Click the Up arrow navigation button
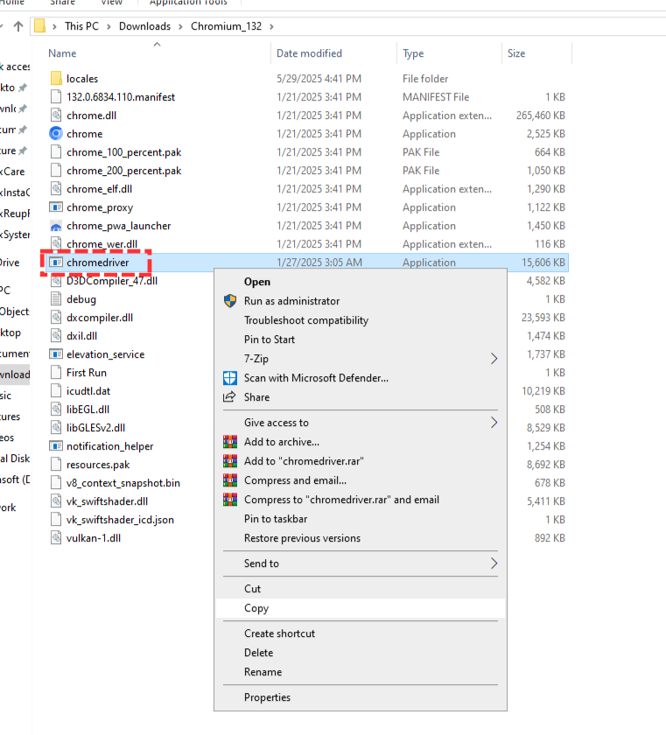The image size is (666, 735). pyautogui.click(x=18, y=26)
